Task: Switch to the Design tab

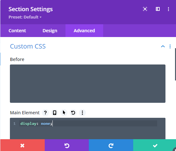Action: (x=50, y=31)
